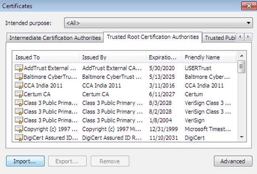Click Issued By 'Certum CA' cell
This screenshot has height=174, width=257.
tap(96, 94)
